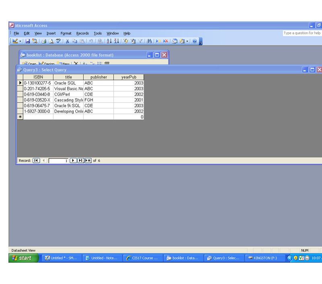Click Filter By Form icon
Screen dimensions: 322x284
click(x=133, y=41)
